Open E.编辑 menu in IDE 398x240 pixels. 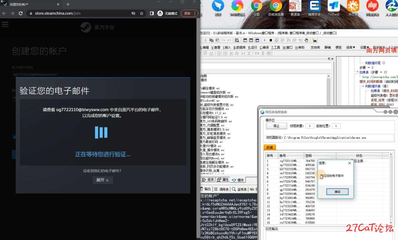tap(204, 47)
